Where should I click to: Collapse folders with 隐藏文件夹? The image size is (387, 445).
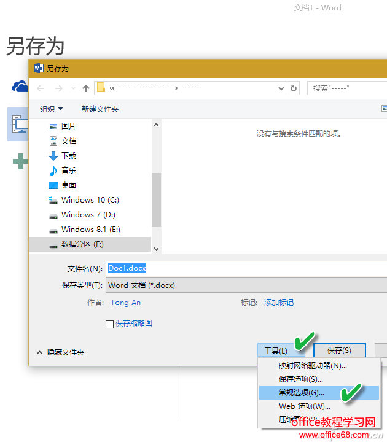[61, 352]
